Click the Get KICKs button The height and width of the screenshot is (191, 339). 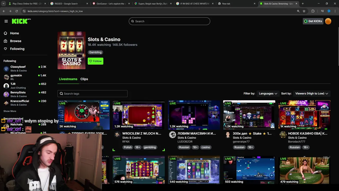coord(313,21)
